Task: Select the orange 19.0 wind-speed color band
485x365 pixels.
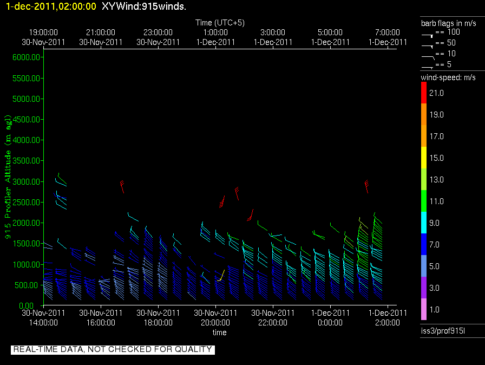Action: 424,114
